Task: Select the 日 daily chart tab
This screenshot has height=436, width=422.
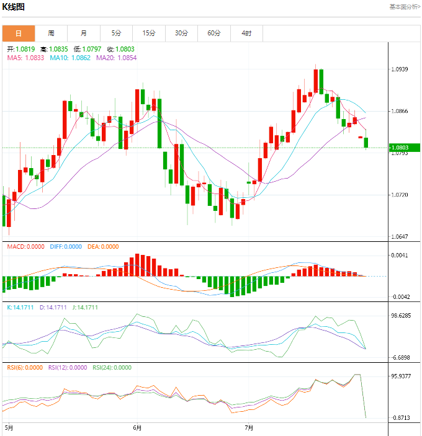Action: click(x=19, y=33)
